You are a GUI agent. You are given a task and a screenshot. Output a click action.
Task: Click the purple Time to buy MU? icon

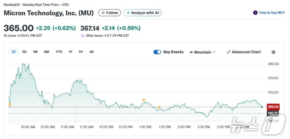coord(255,13)
